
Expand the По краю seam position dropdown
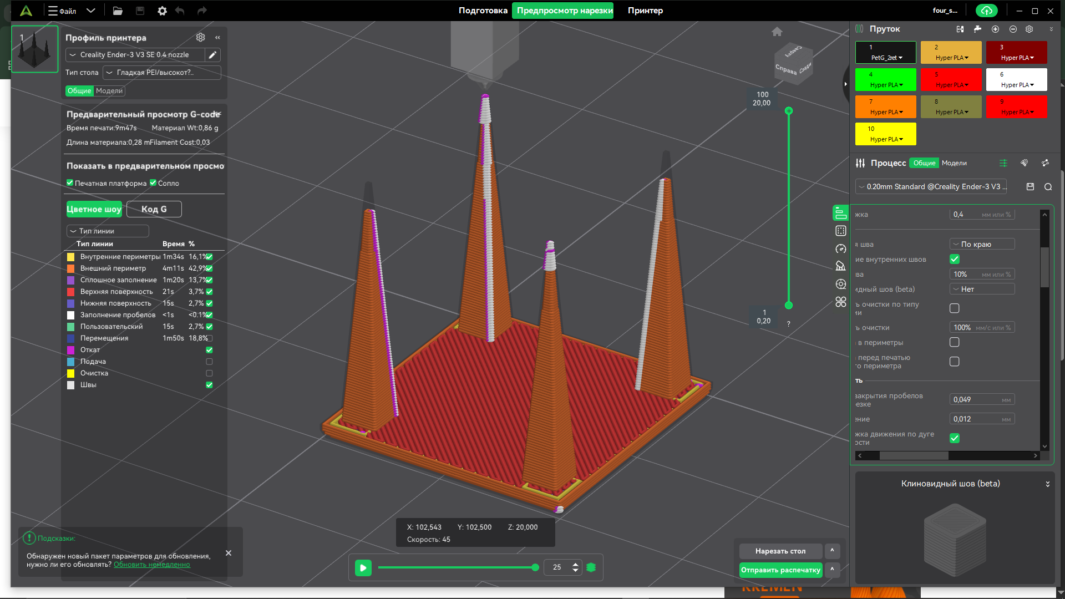tap(982, 244)
